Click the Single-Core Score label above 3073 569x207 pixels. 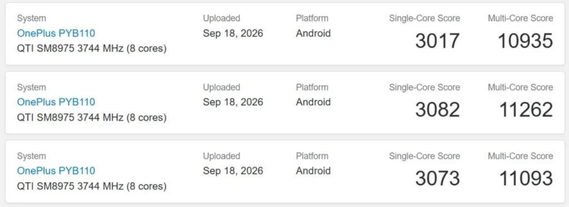(425, 156)
